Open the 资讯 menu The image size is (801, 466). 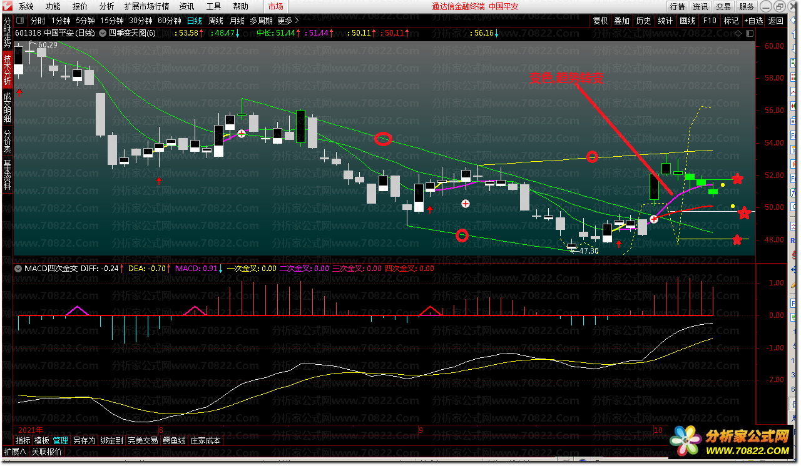186,6
